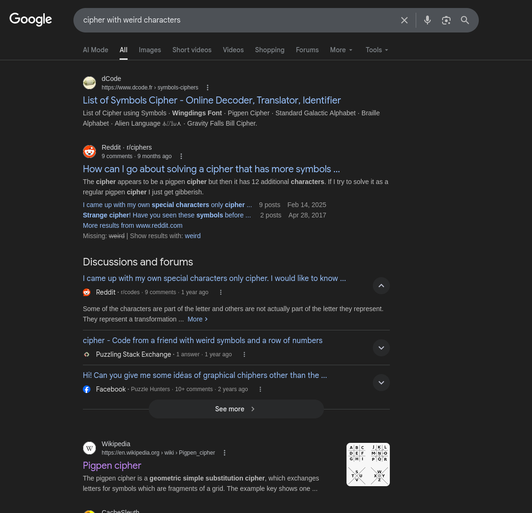Viewport: 532px width, 513px height.
Task: Open the Short videos tab
Action: [192, 50]
